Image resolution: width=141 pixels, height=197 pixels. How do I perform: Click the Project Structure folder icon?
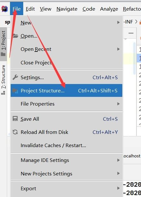[x=15, y=91]
